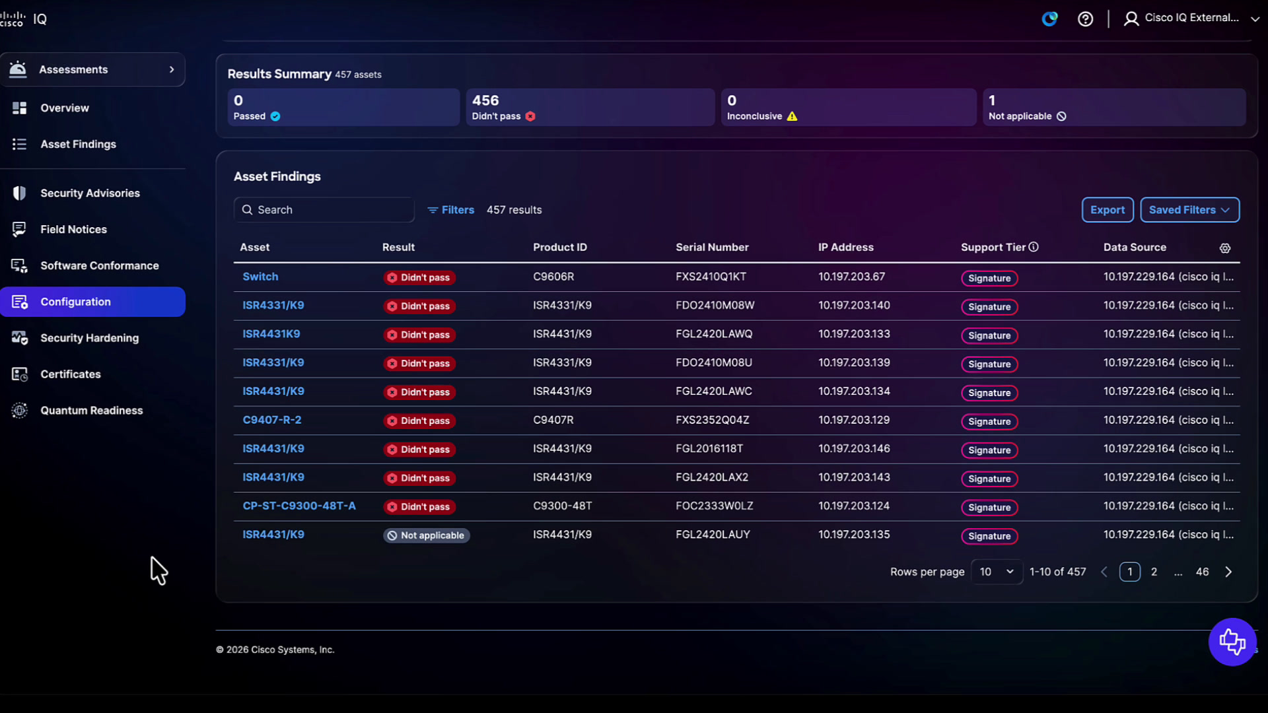Open the rows per page dropdown
This screenshot has height=713, width=1268.
click(x=997, y=572)
